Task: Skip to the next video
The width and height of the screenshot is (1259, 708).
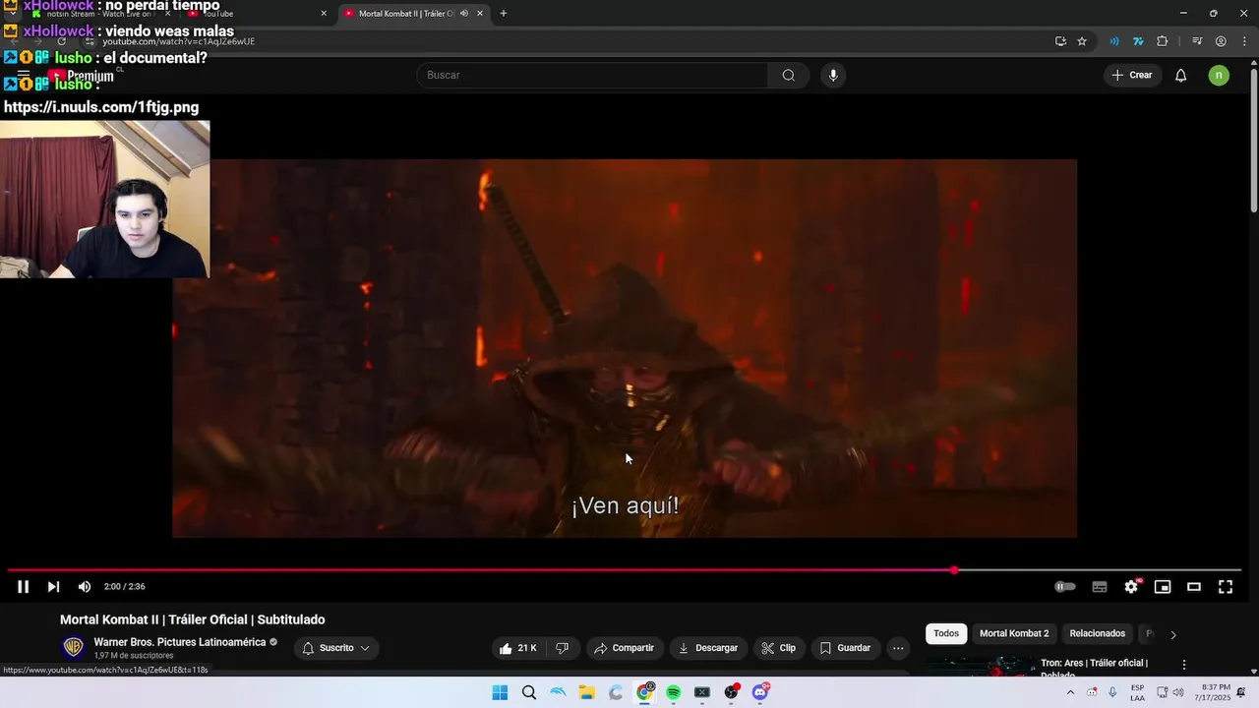Action: pos(53,587)
